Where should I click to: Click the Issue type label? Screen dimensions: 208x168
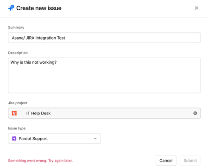point(17,128)
